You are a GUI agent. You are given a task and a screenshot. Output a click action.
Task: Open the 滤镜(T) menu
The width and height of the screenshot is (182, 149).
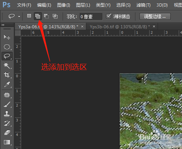coord(143,5)
